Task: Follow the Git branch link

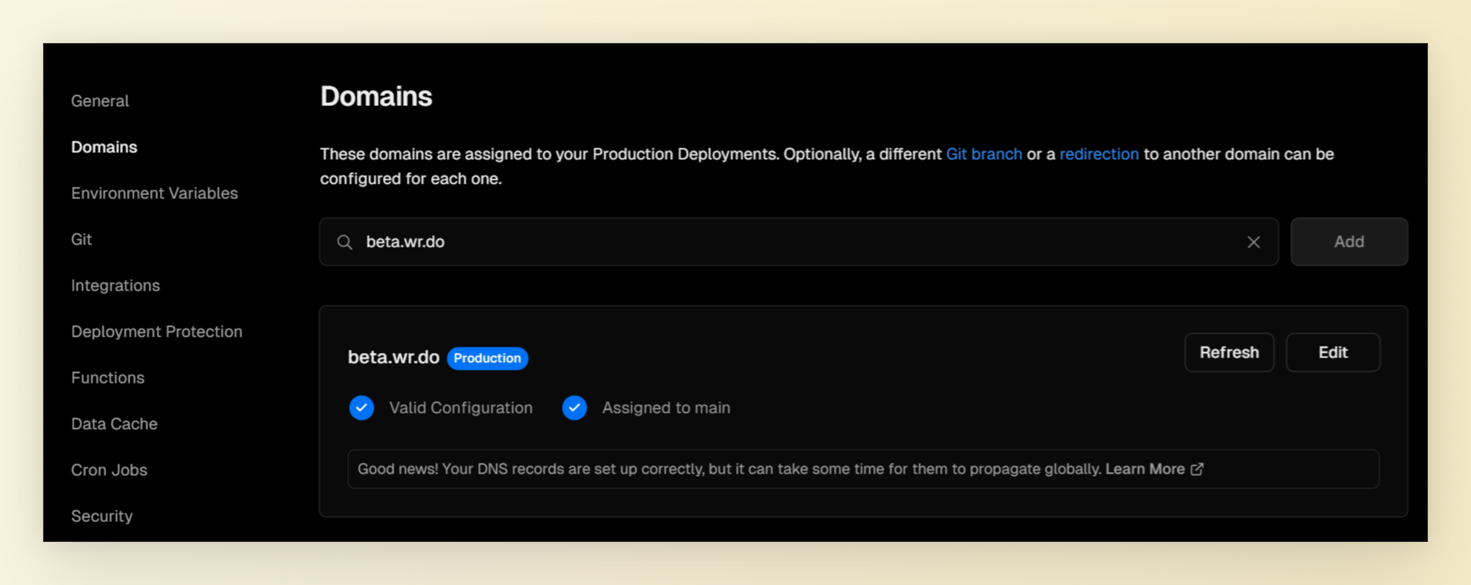Action: coord(984,154)
